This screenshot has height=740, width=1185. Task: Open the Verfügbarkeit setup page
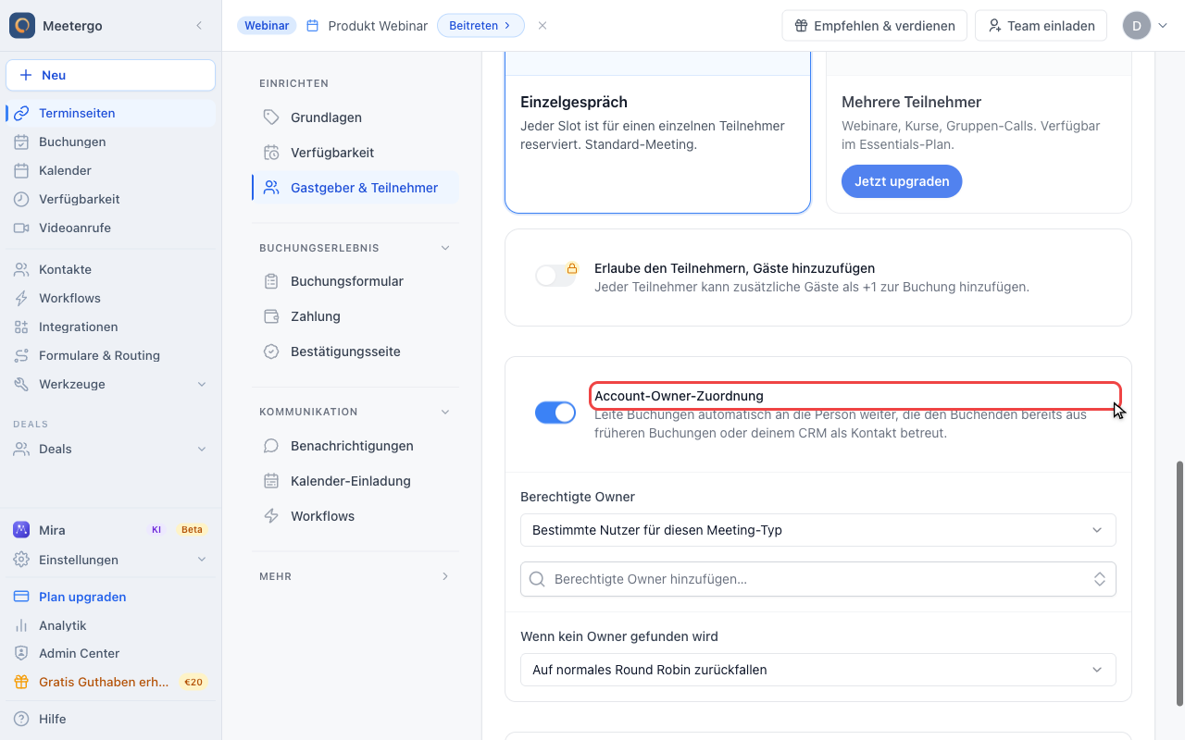(355, 153)
